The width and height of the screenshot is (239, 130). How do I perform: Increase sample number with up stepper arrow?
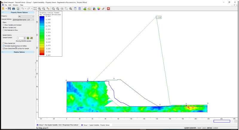tap(25, 37)
